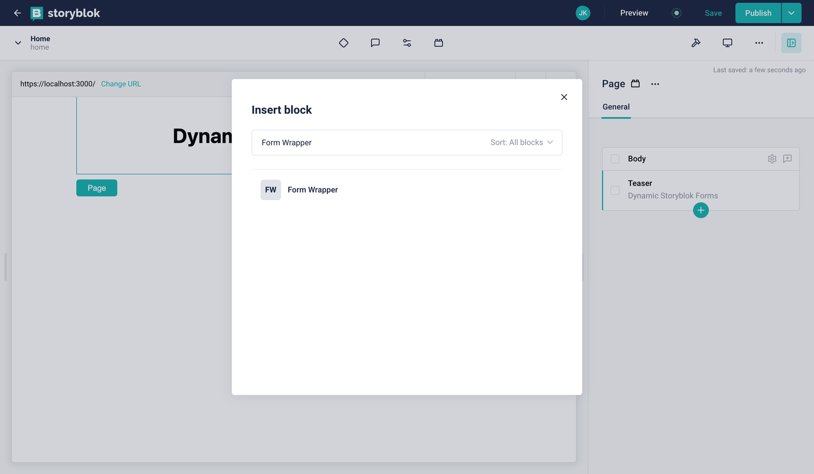
Task: Open the hammer tools icon
Action: tap(696, 43)
